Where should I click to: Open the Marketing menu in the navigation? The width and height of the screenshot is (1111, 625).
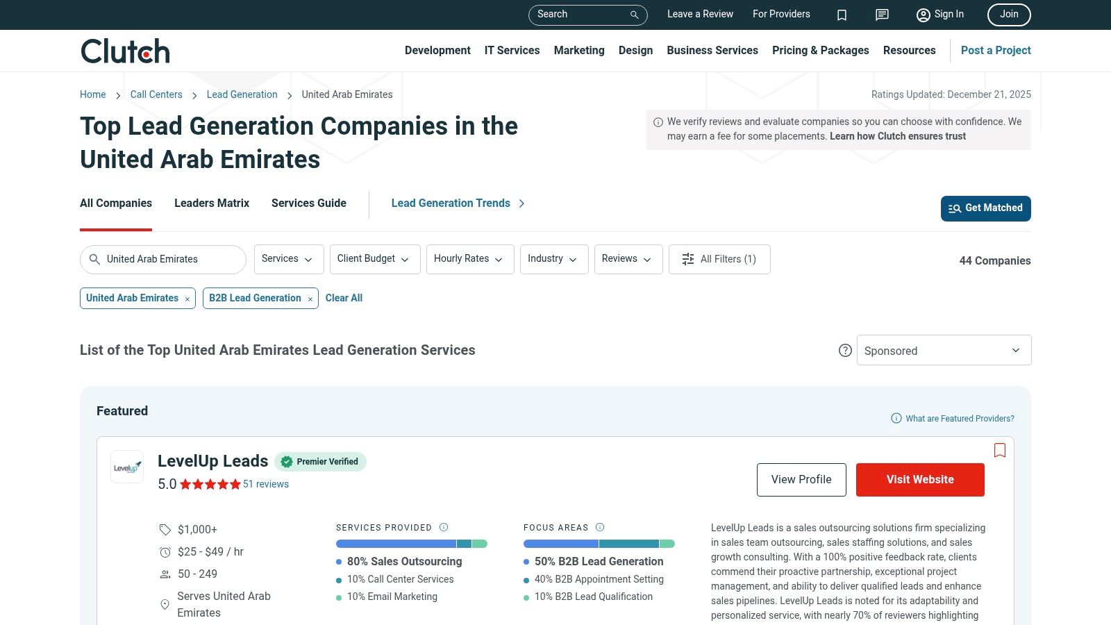click(x=578, y=50)
